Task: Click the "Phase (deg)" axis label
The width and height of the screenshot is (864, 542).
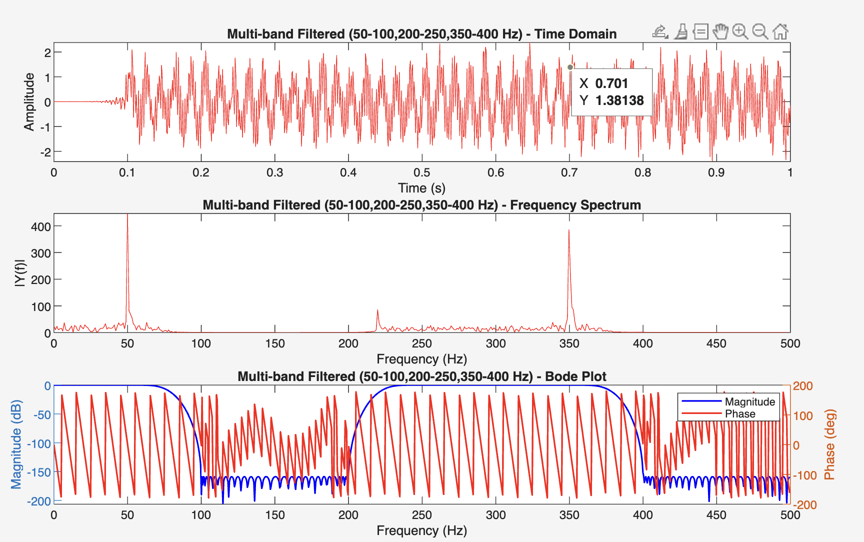Action: [829, 444]
